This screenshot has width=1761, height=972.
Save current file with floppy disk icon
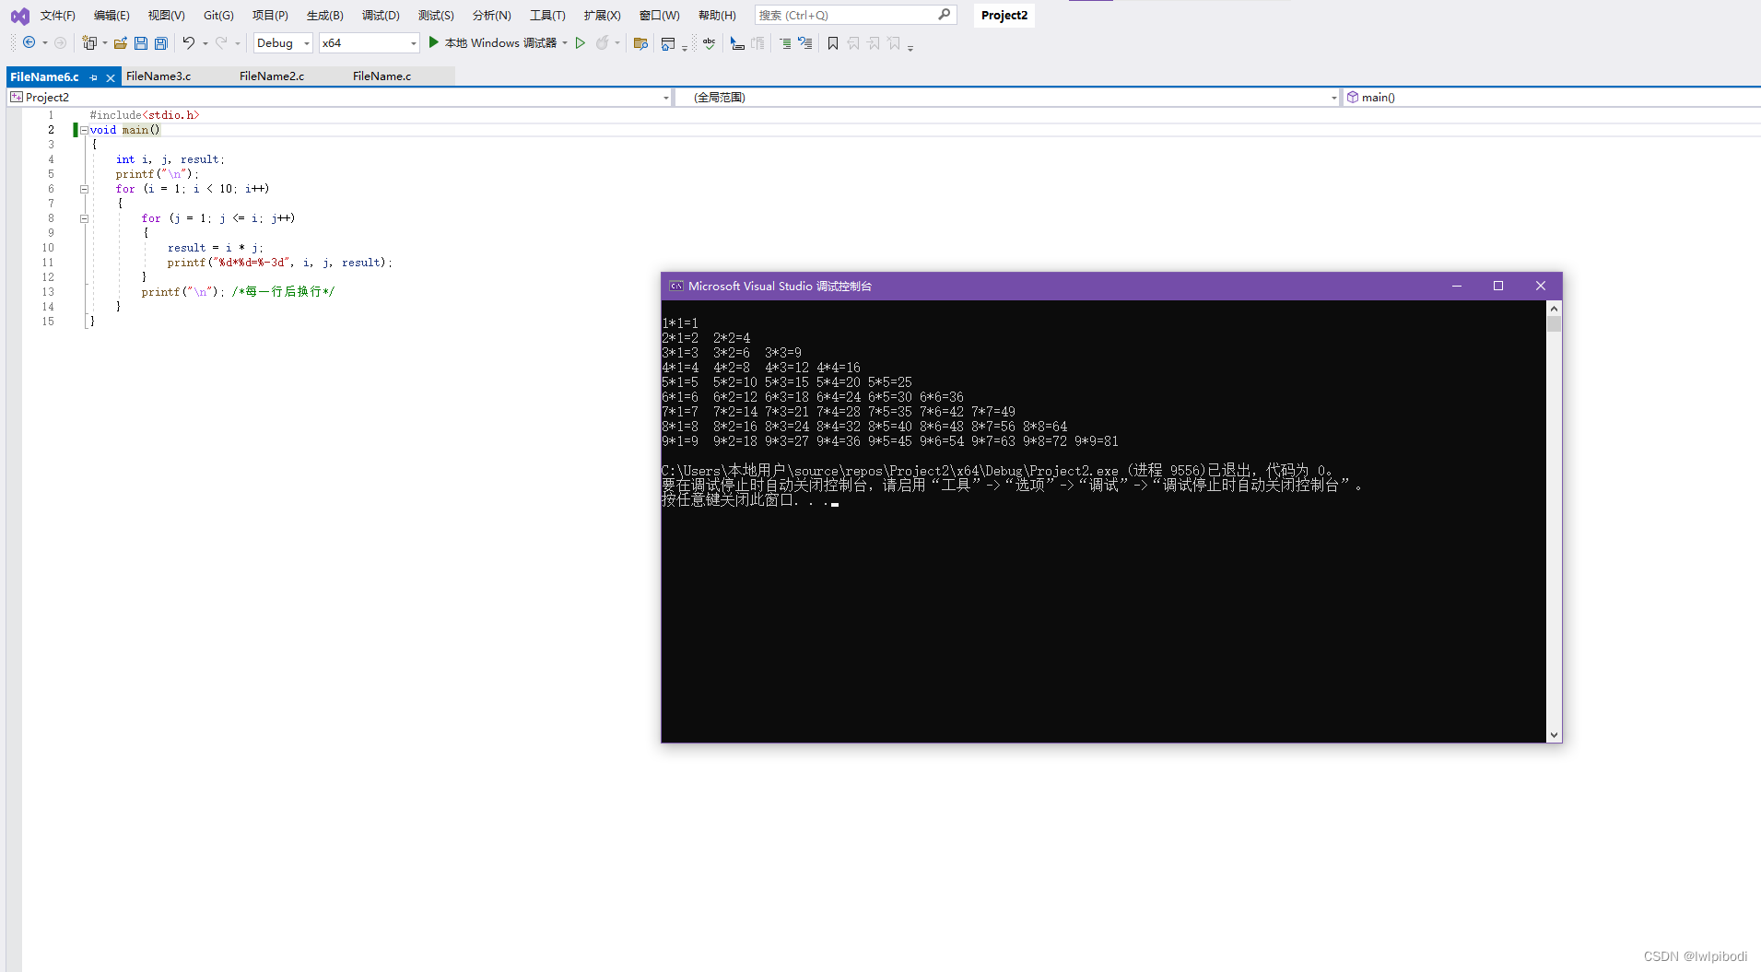coord(141,42)
